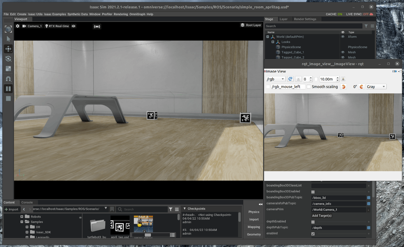
Task: Collapse the Checkpoints section
Action: coord(185,209)
